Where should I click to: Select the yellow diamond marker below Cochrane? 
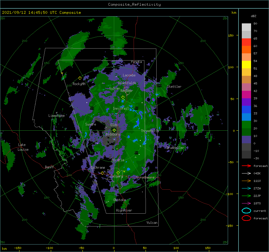tap(102, 173)
